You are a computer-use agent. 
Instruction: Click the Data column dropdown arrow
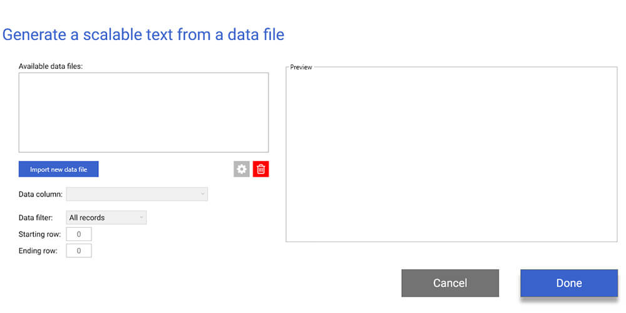[x=202, y=195]
